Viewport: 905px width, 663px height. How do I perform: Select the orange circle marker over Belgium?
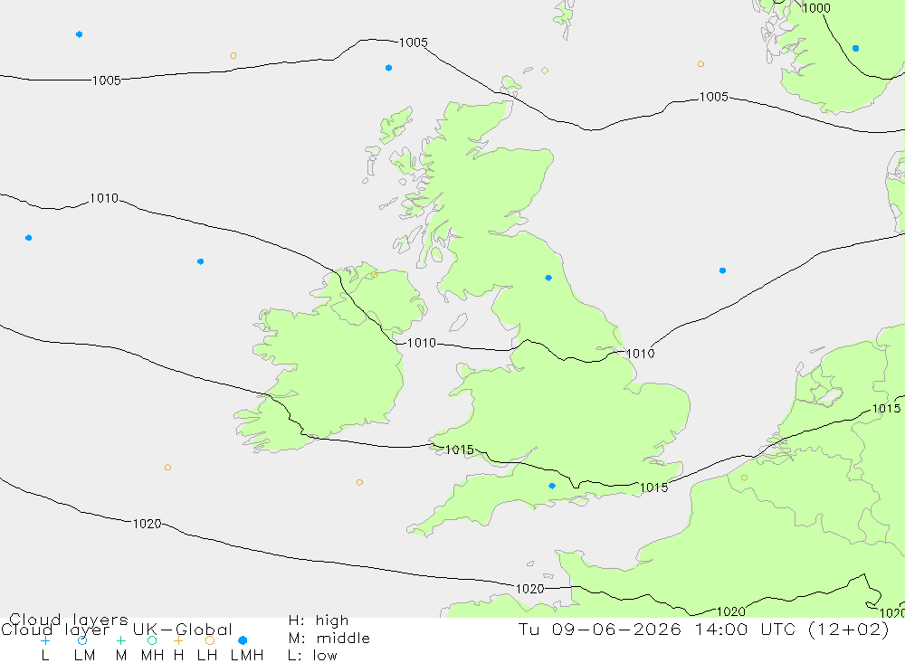point(744,478)
